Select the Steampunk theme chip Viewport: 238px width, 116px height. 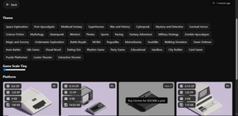[57, 34]
